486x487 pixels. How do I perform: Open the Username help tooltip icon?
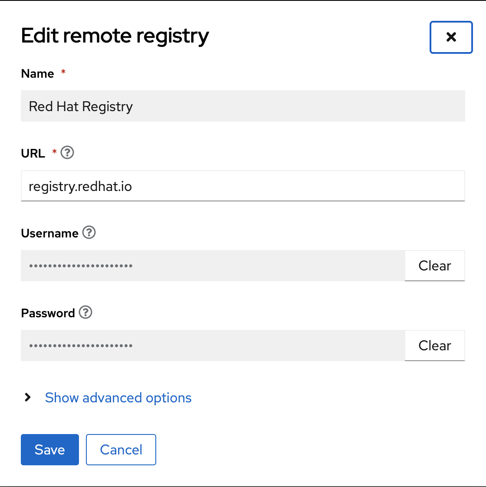pos(89,233)
